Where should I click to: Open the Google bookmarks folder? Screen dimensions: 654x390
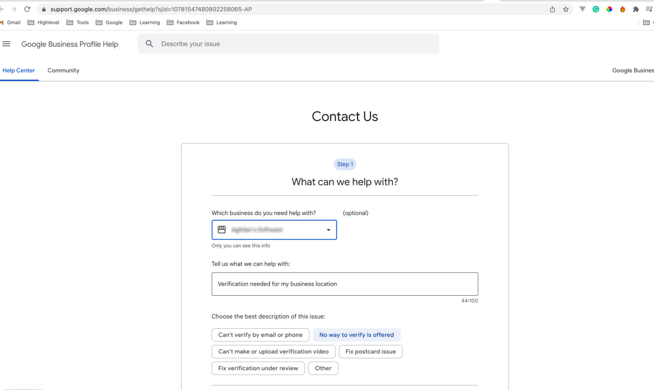click(x=109, y=23)
